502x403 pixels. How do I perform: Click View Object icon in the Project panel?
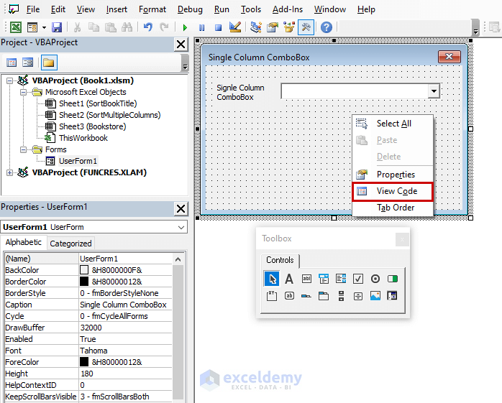[28, 62]
